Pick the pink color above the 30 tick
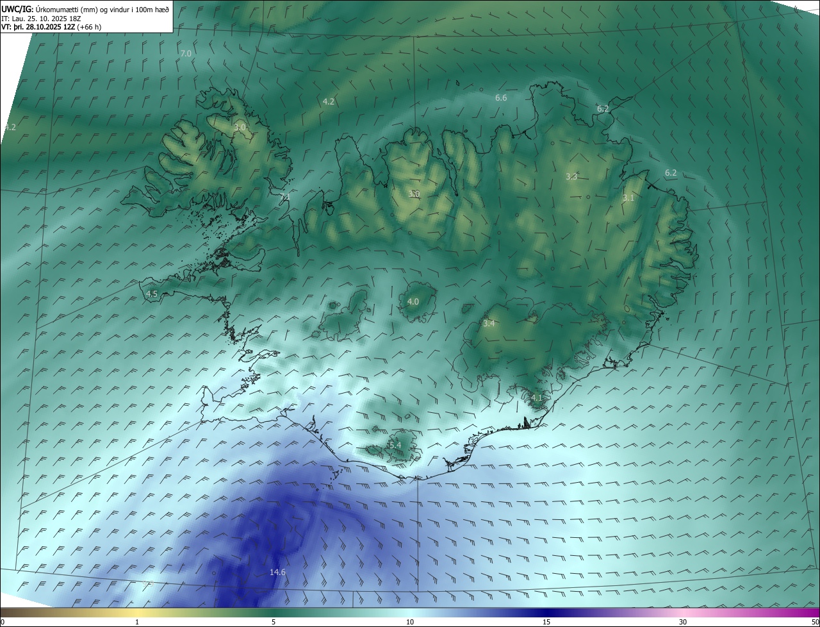The image size is (820, 627). click(x=683, y=612)
